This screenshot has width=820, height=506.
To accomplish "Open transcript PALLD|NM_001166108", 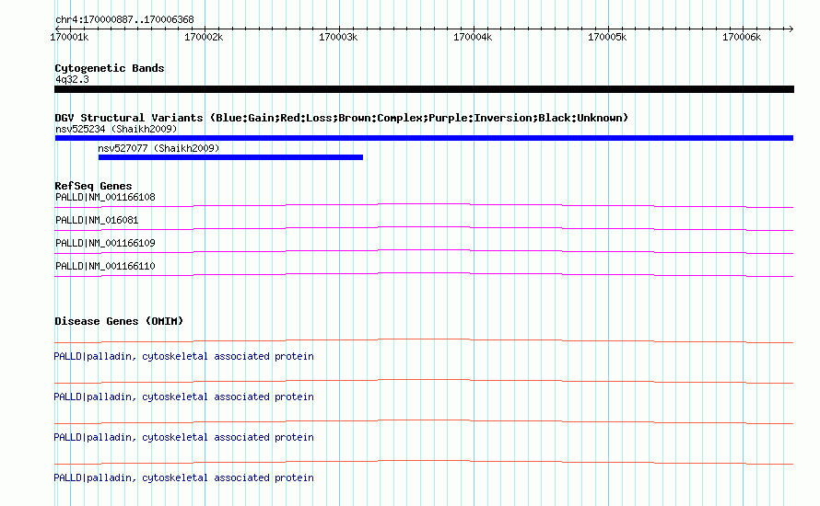I will tap(105, 198).
